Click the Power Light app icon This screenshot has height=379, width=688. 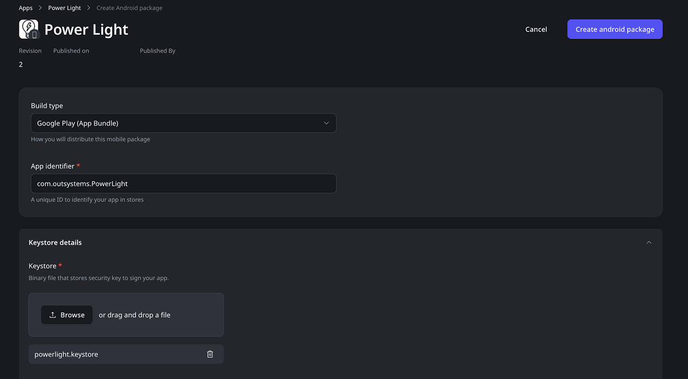point(29,29)
